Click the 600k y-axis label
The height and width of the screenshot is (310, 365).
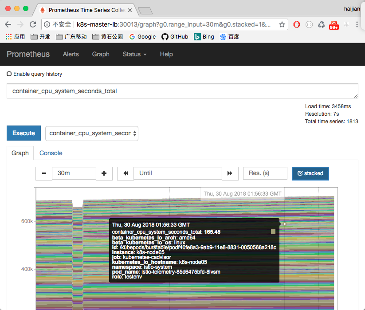point(27,221)
